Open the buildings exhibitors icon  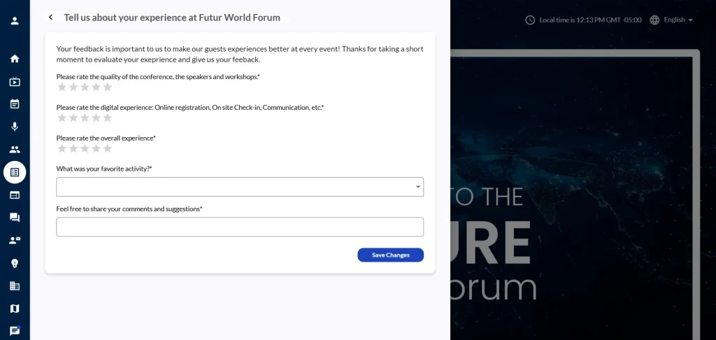pos(15,286)
